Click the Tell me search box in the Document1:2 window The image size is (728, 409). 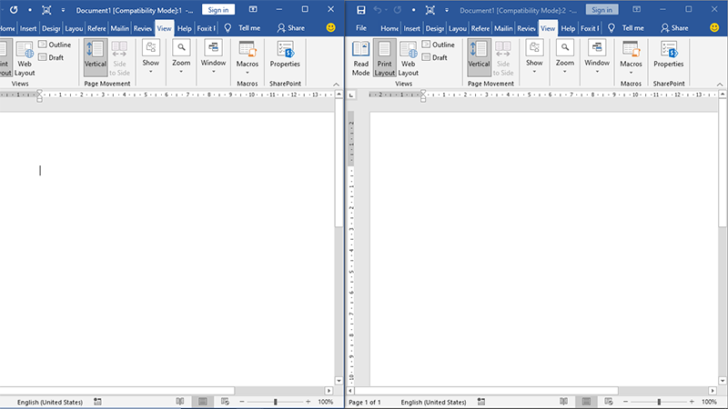pyautogui.click(x=629, y=28)
